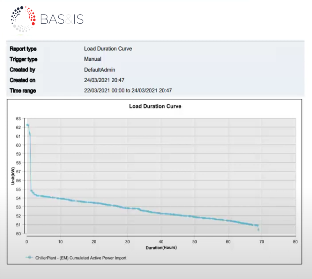Click the Load Duration Curve chart title
This screenshot has width=312, height=279.
coord(155,106)
